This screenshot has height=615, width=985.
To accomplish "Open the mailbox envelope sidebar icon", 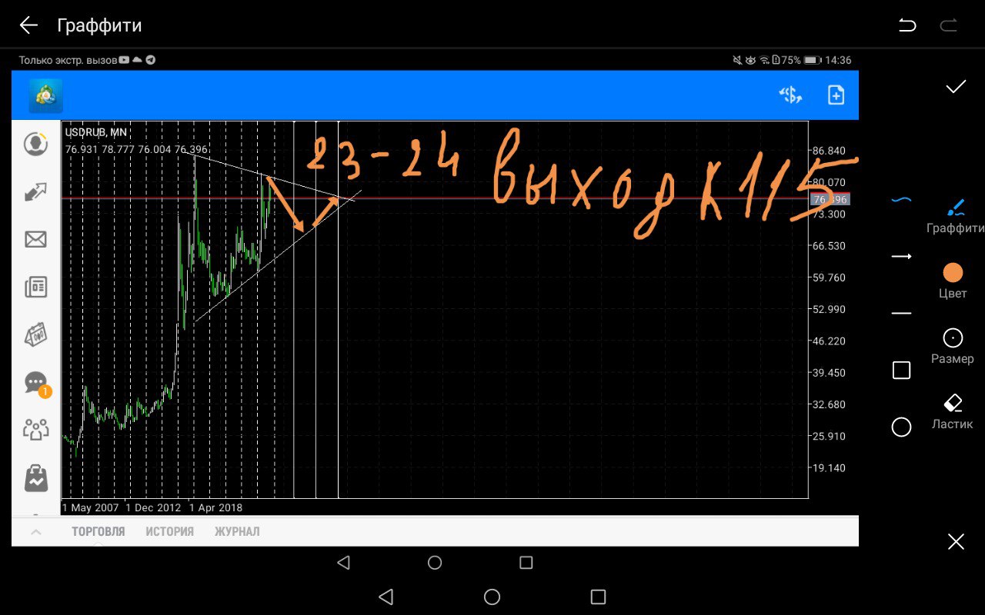I will tap(35, 240).
